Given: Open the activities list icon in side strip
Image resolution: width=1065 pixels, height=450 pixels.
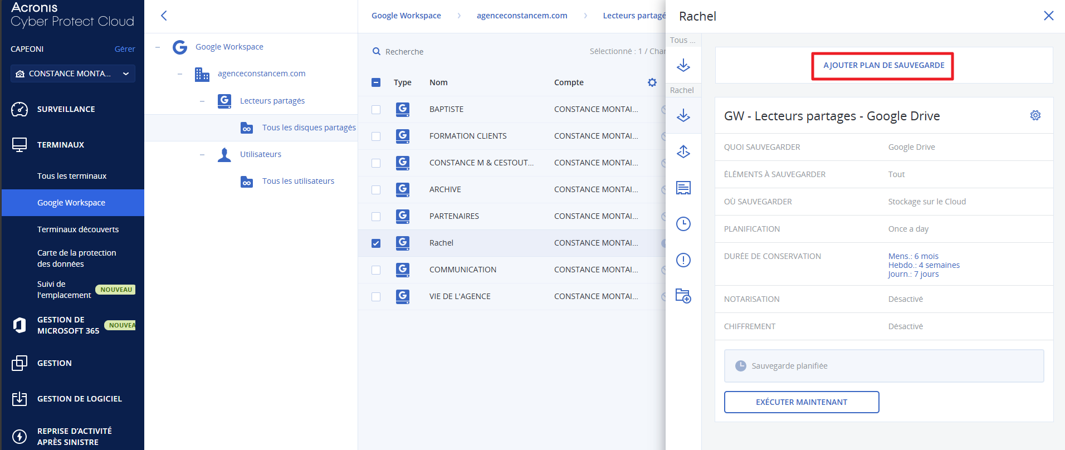Looking at the screenshot, I should [x=683, y=188].
